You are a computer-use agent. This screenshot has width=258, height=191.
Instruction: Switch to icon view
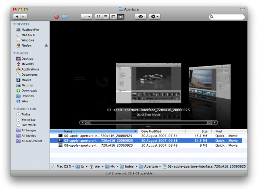(x=98, y=17)
